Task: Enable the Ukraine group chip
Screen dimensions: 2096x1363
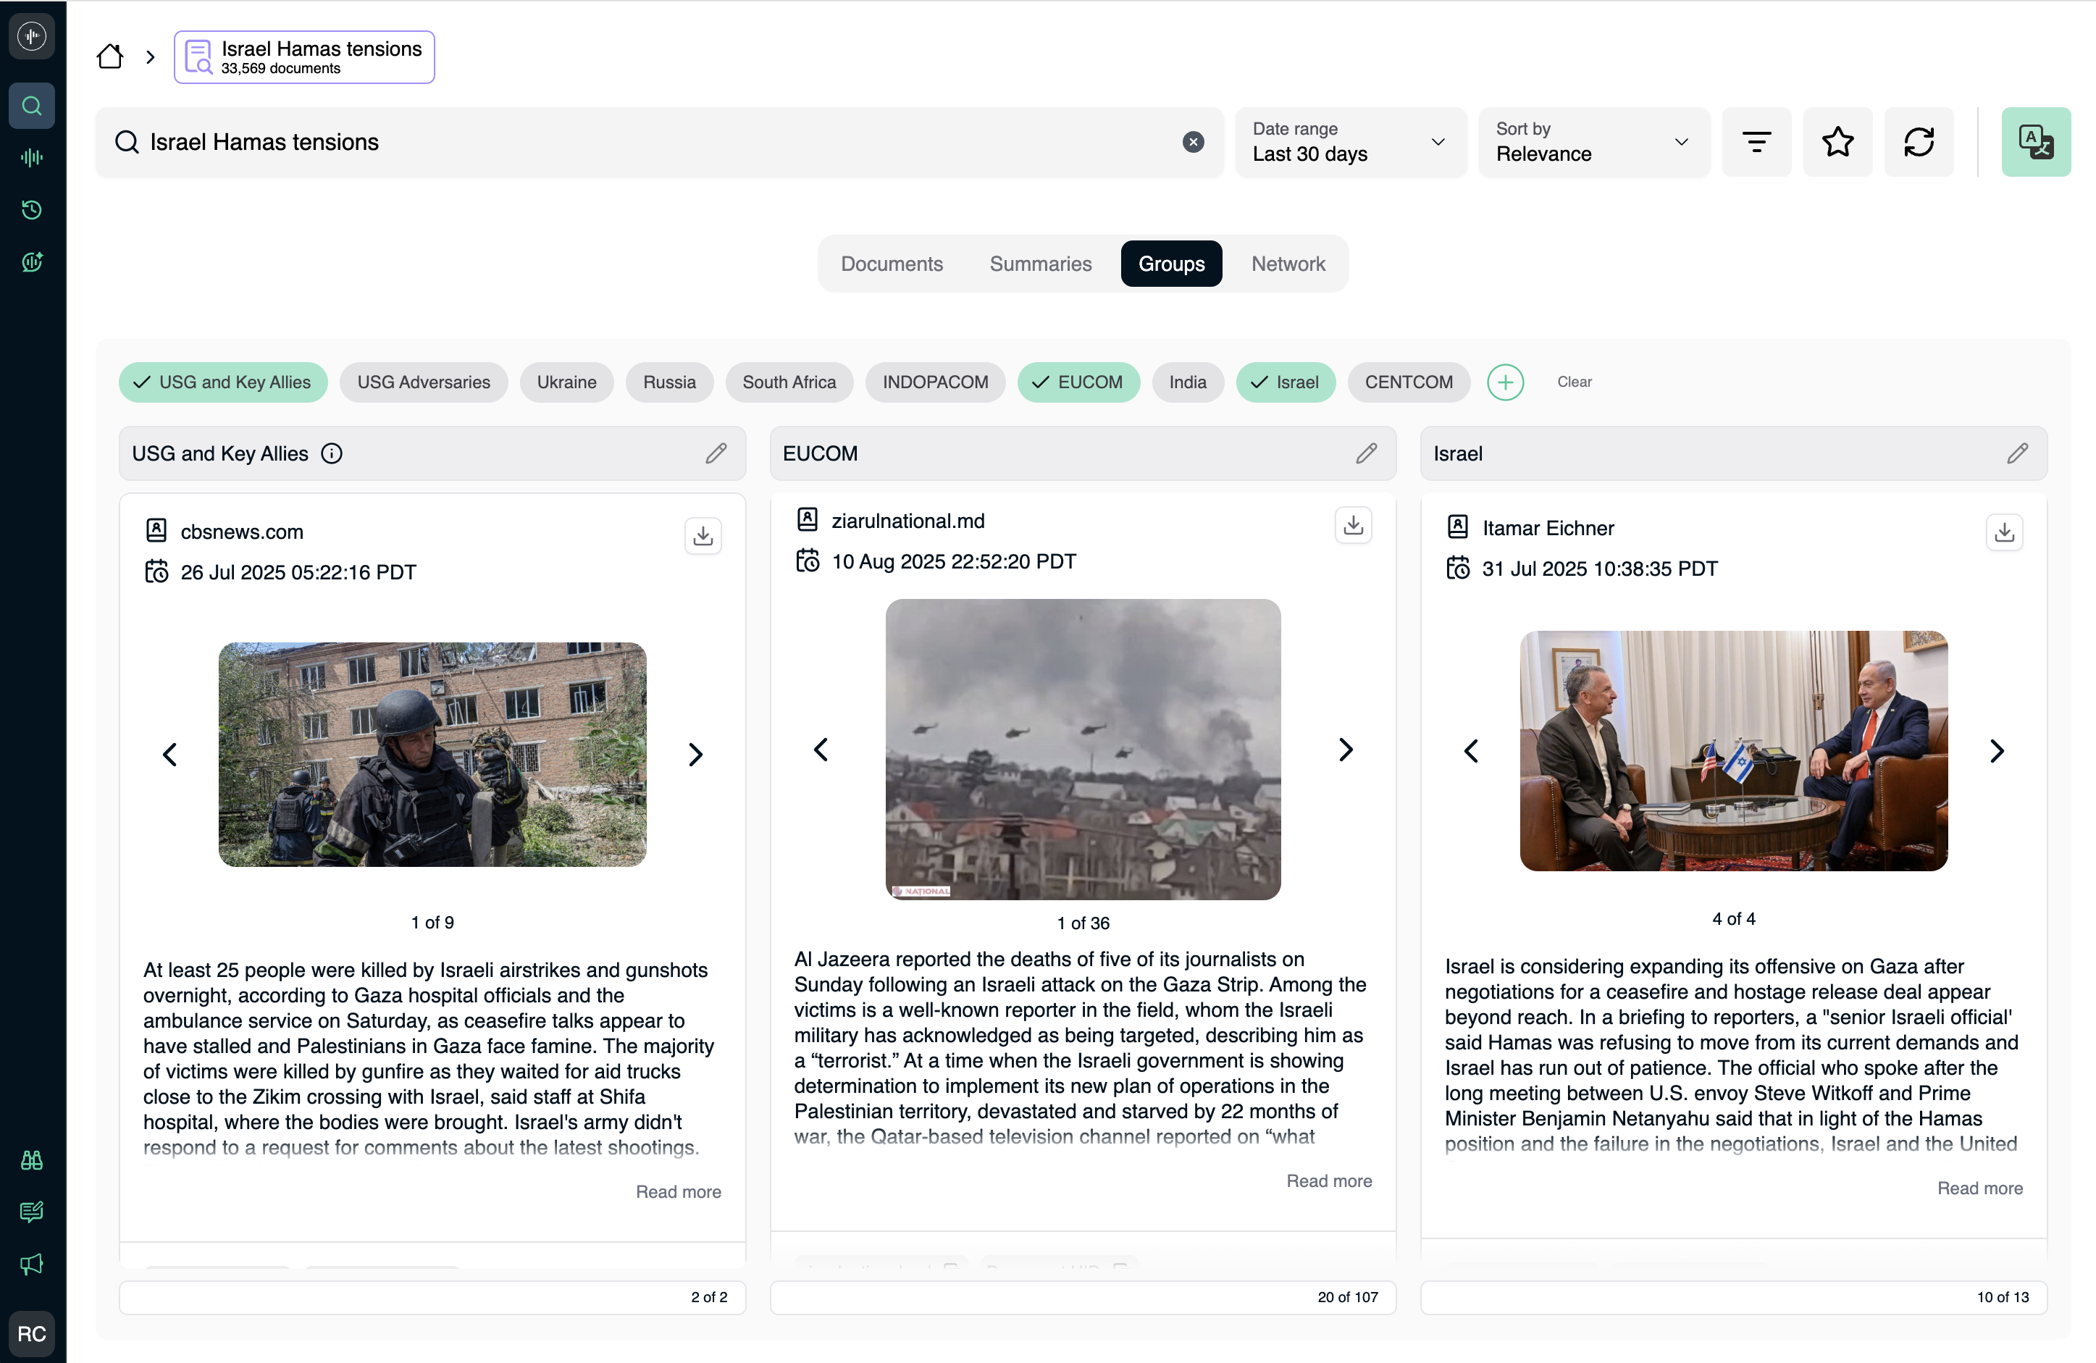Action: pos(566,382)
